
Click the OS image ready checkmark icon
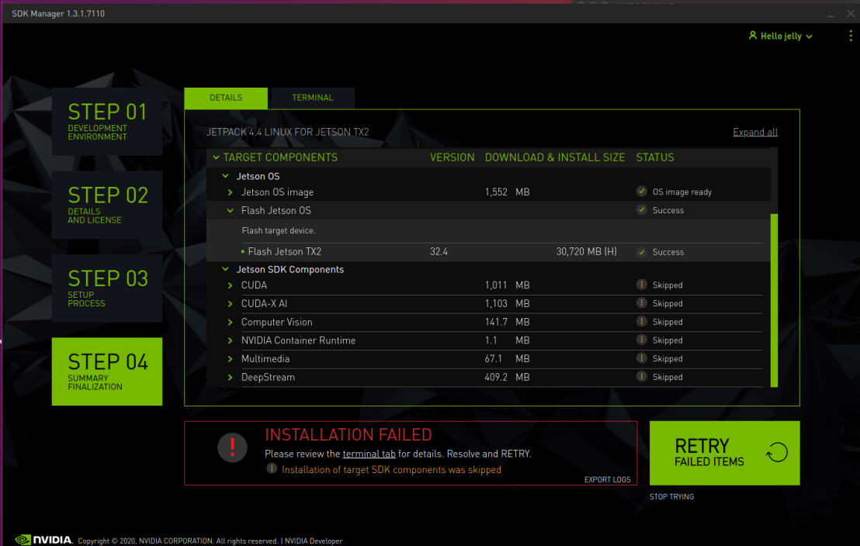641,192
